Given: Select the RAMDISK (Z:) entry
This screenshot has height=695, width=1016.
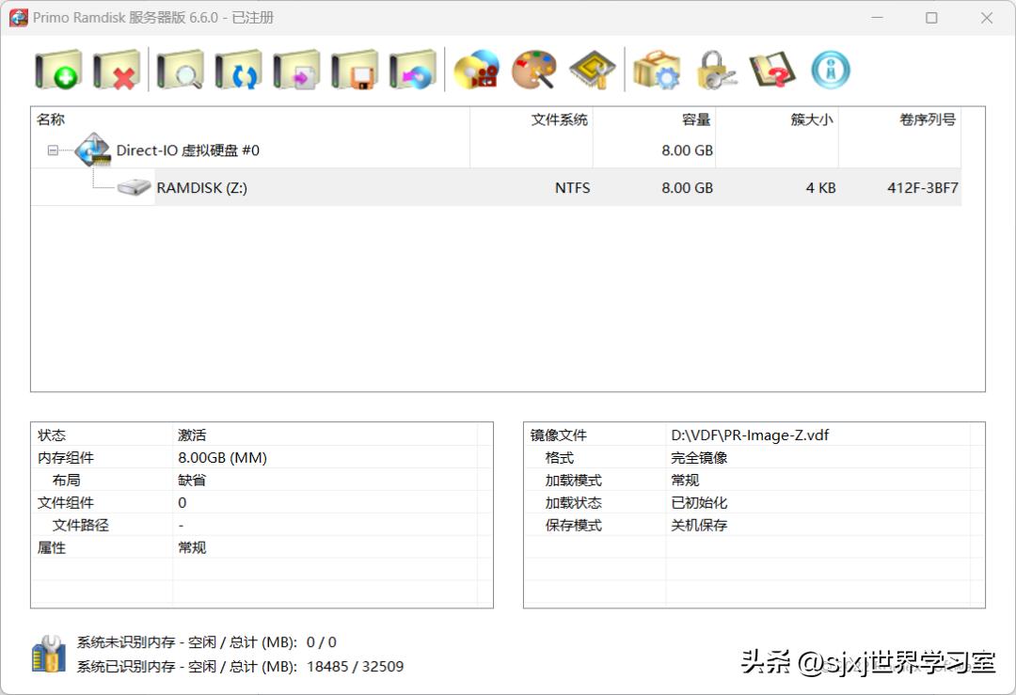Looking at the screenshot, I should pyautogui.click(x=203, y=187).
